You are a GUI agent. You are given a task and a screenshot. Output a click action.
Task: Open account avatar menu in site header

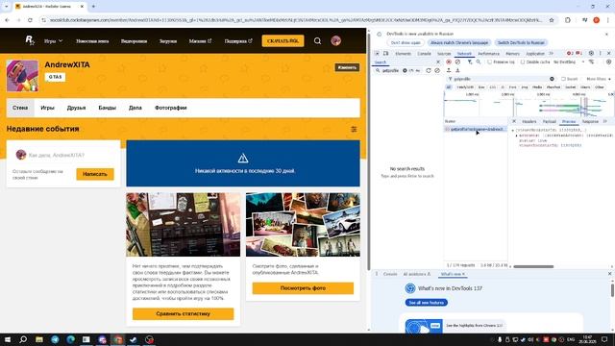click(x=335, y=40)
